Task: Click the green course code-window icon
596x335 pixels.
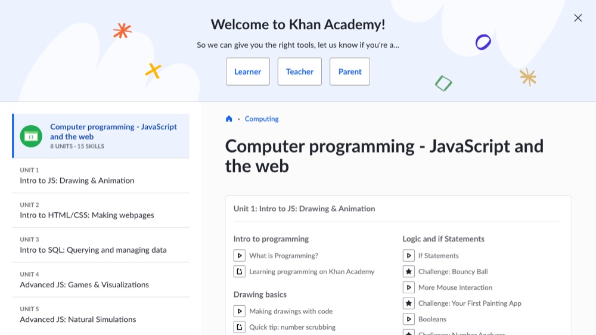Action: [x=31, y=136]
